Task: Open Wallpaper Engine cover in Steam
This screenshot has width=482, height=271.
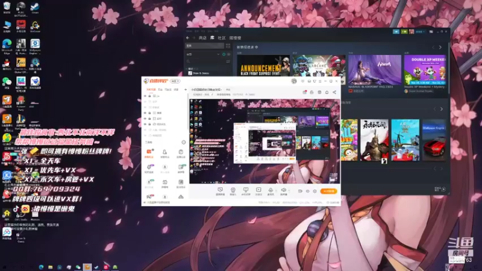Action: (434, 140)
